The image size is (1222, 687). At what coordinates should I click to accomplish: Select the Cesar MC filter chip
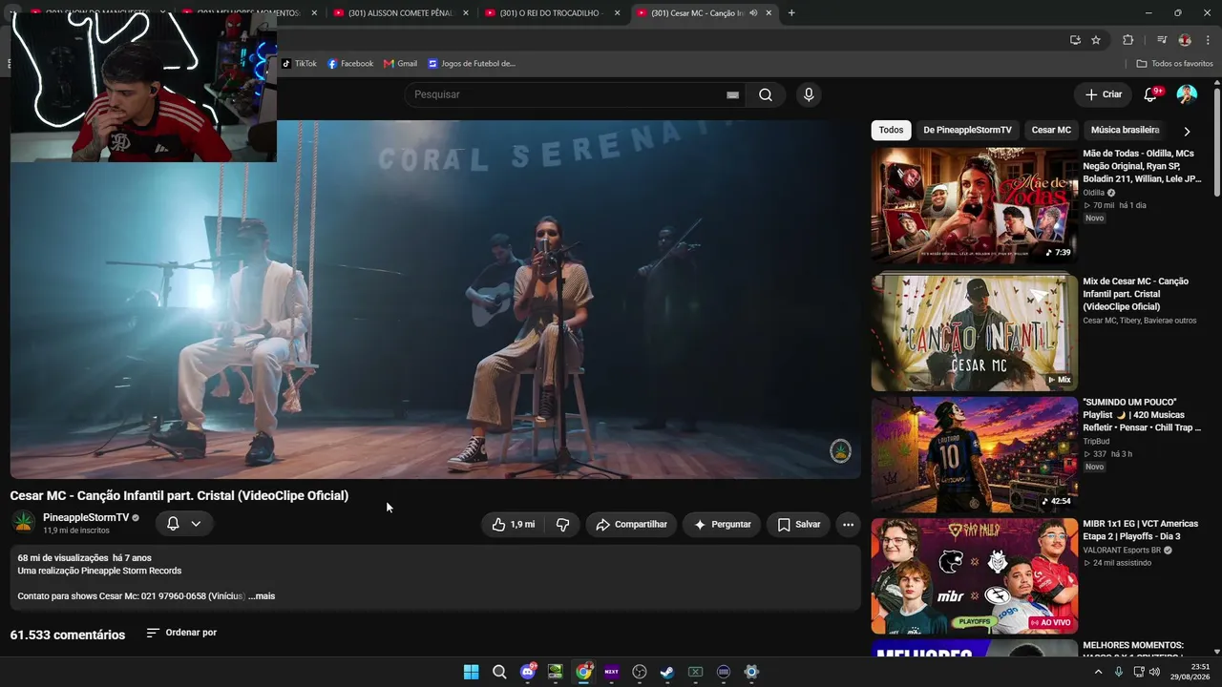pos(1051,130)
